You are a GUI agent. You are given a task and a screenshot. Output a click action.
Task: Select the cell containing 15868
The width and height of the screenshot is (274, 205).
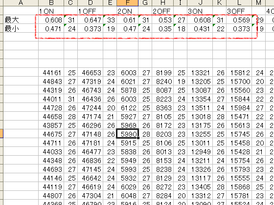[239, 186]
